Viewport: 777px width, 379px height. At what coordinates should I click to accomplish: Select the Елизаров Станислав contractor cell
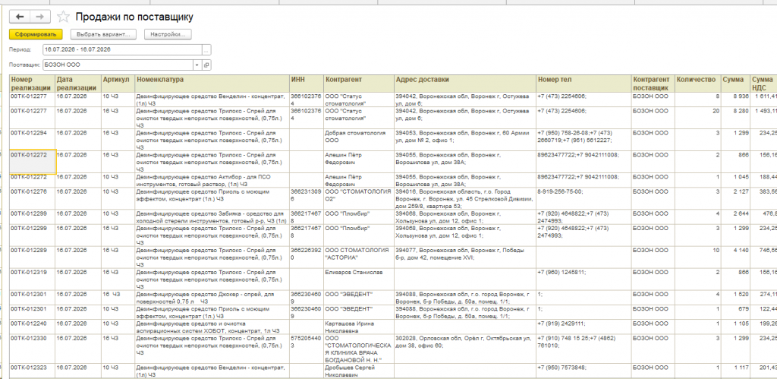(x=359, y=279)
